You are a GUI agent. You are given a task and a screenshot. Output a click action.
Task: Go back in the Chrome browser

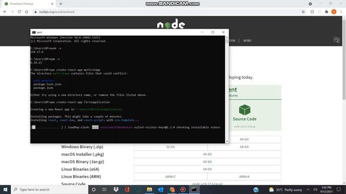tap(5, 12)
